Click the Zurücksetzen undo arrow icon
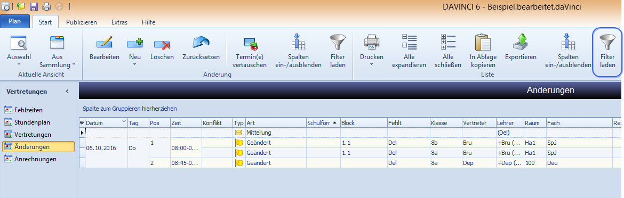The image size is (624, 198). click(x=201, y=43)
